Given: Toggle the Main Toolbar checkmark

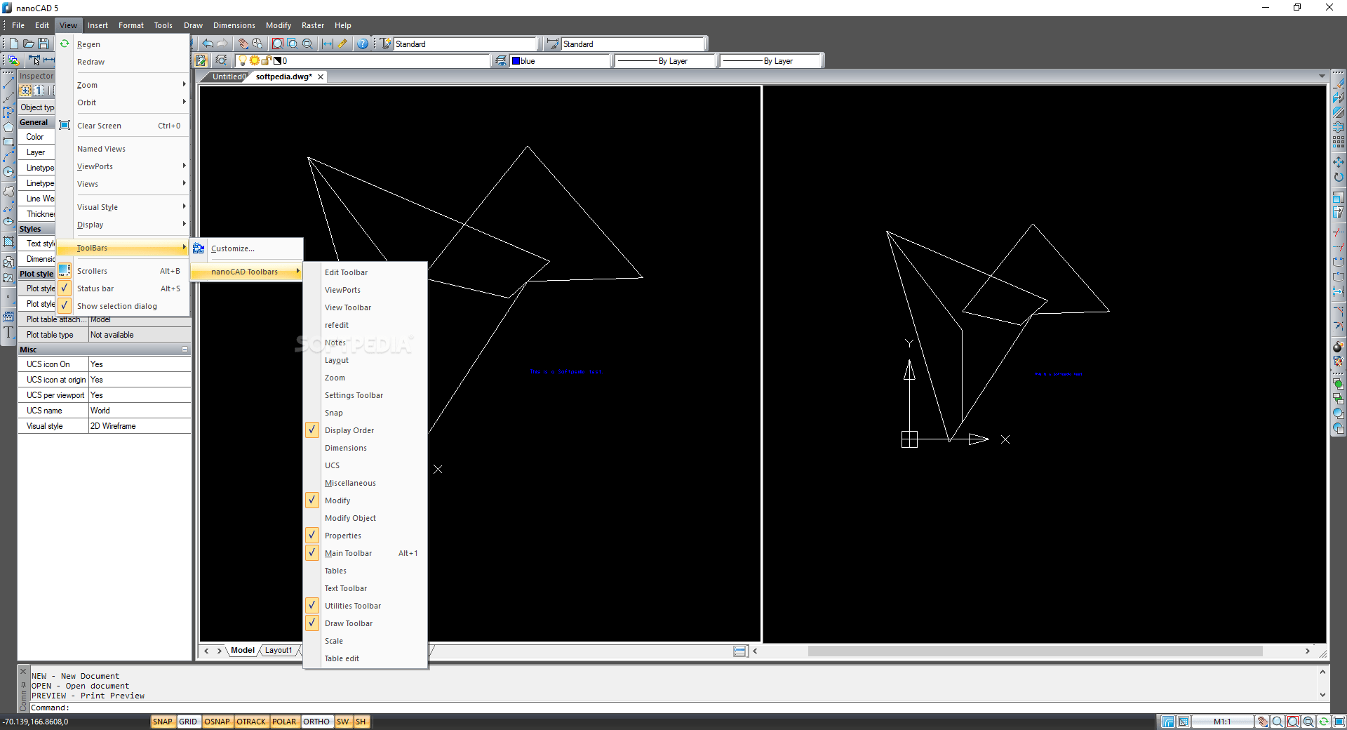Looking at the screenshot, I should pos(312,553).
